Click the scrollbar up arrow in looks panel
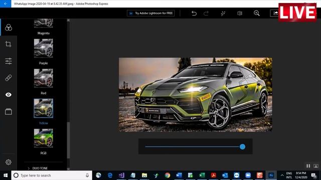 tap(68, 20)
